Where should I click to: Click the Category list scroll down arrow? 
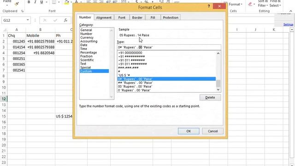(111, 97)
